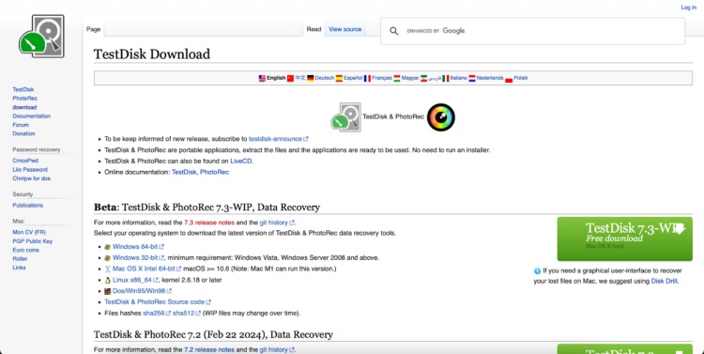Click the PhotoRec colorful eye icon
704x354 pixels.
(440, 117)
